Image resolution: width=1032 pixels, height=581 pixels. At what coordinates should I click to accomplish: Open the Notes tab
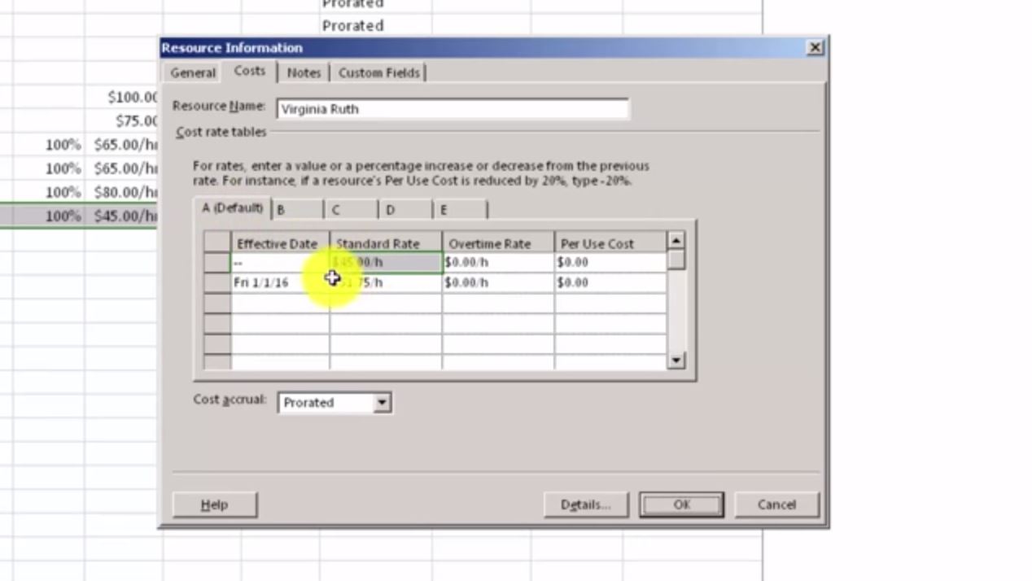304,73
